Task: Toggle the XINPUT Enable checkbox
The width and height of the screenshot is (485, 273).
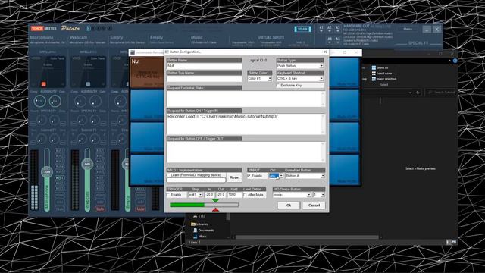Action: (x=249, y=175)
